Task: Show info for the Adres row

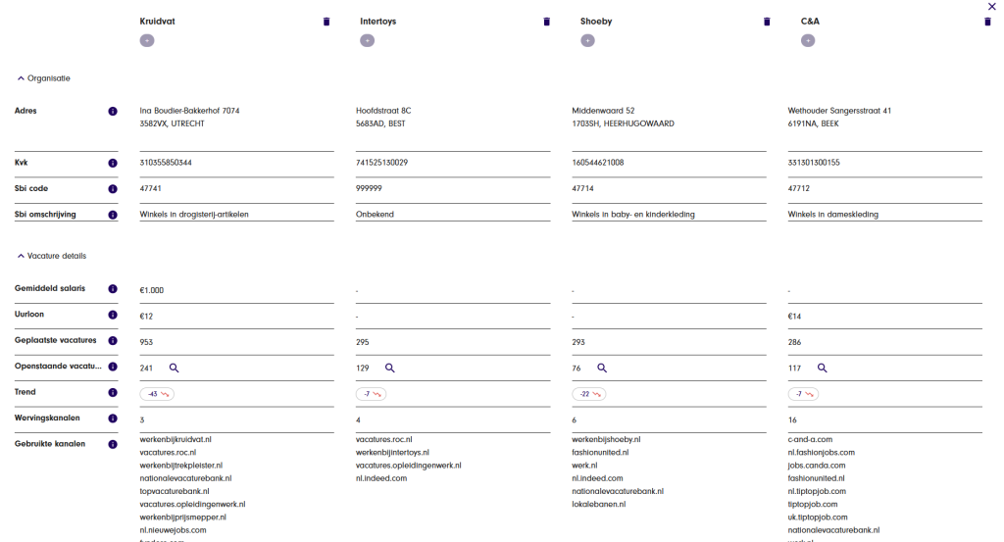Action: point(113,111)
